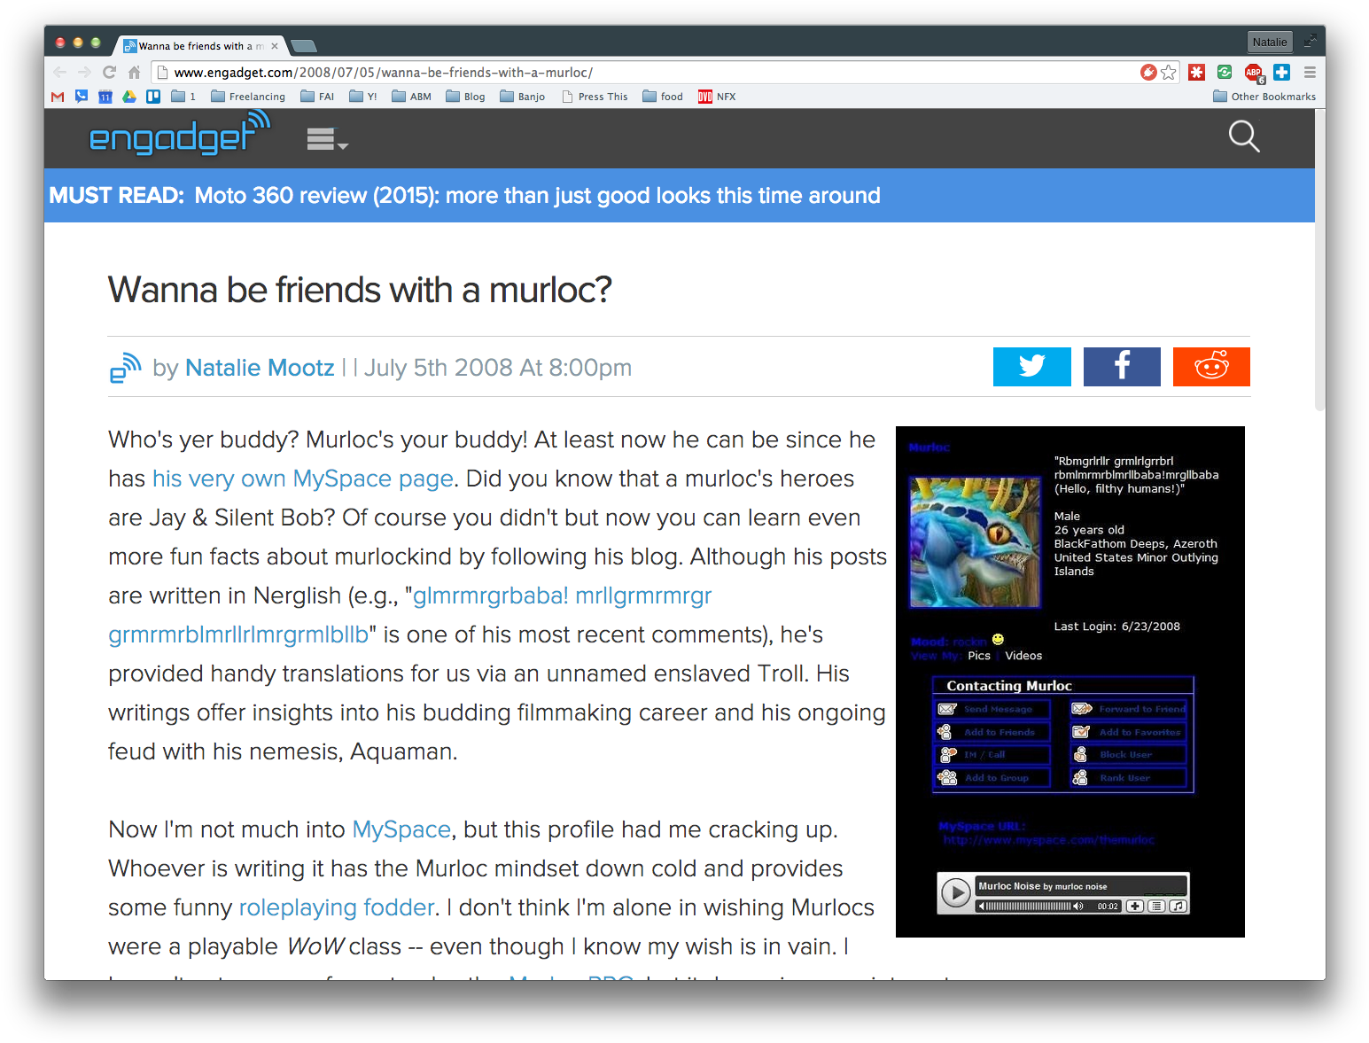Share article via the Twitter button
The image size is (1369, 1043).
(1031, 367)
